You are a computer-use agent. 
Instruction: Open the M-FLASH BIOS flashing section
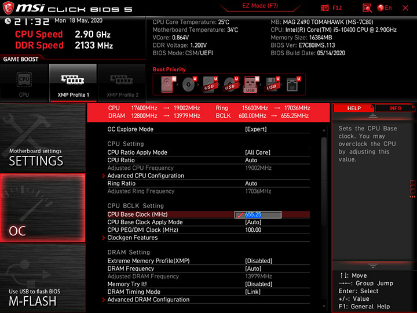point(42,278)
